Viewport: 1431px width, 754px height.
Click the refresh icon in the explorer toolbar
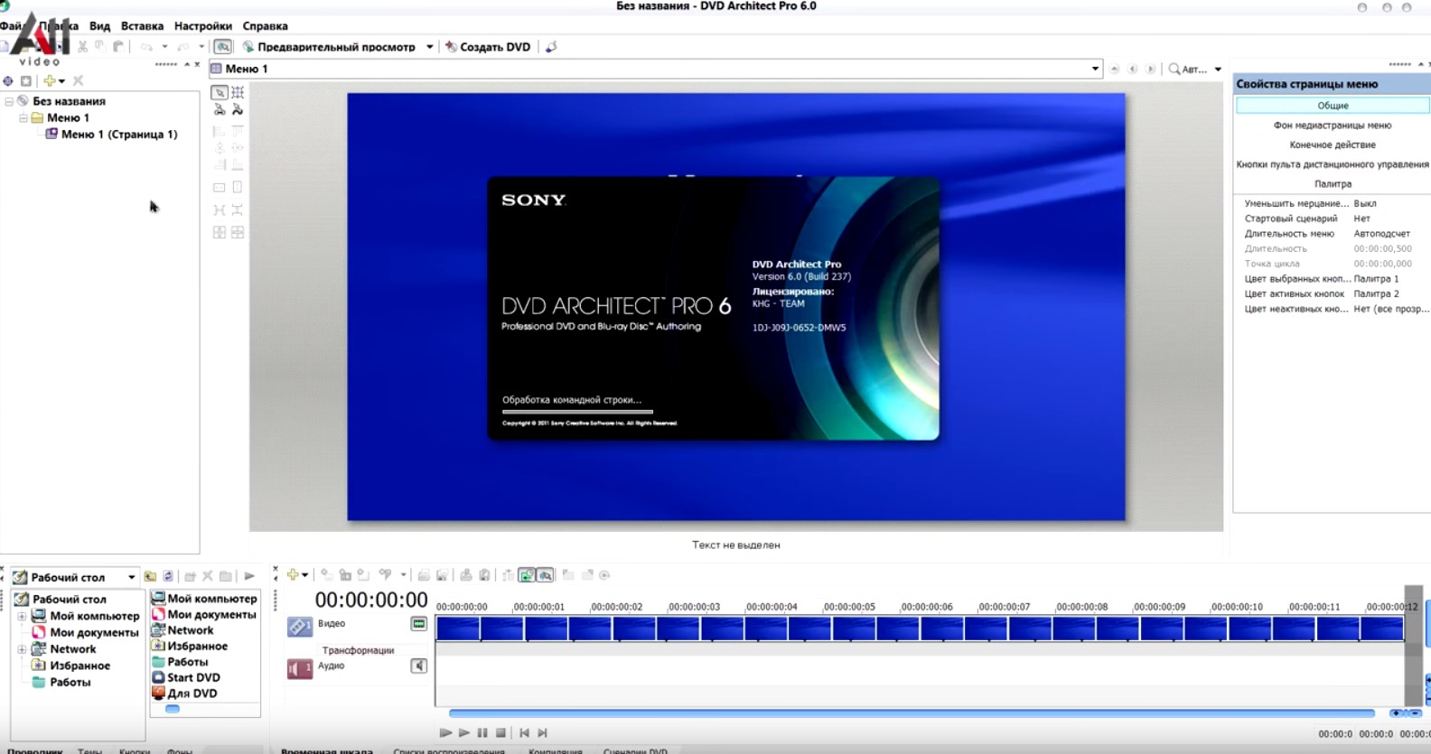168,576
